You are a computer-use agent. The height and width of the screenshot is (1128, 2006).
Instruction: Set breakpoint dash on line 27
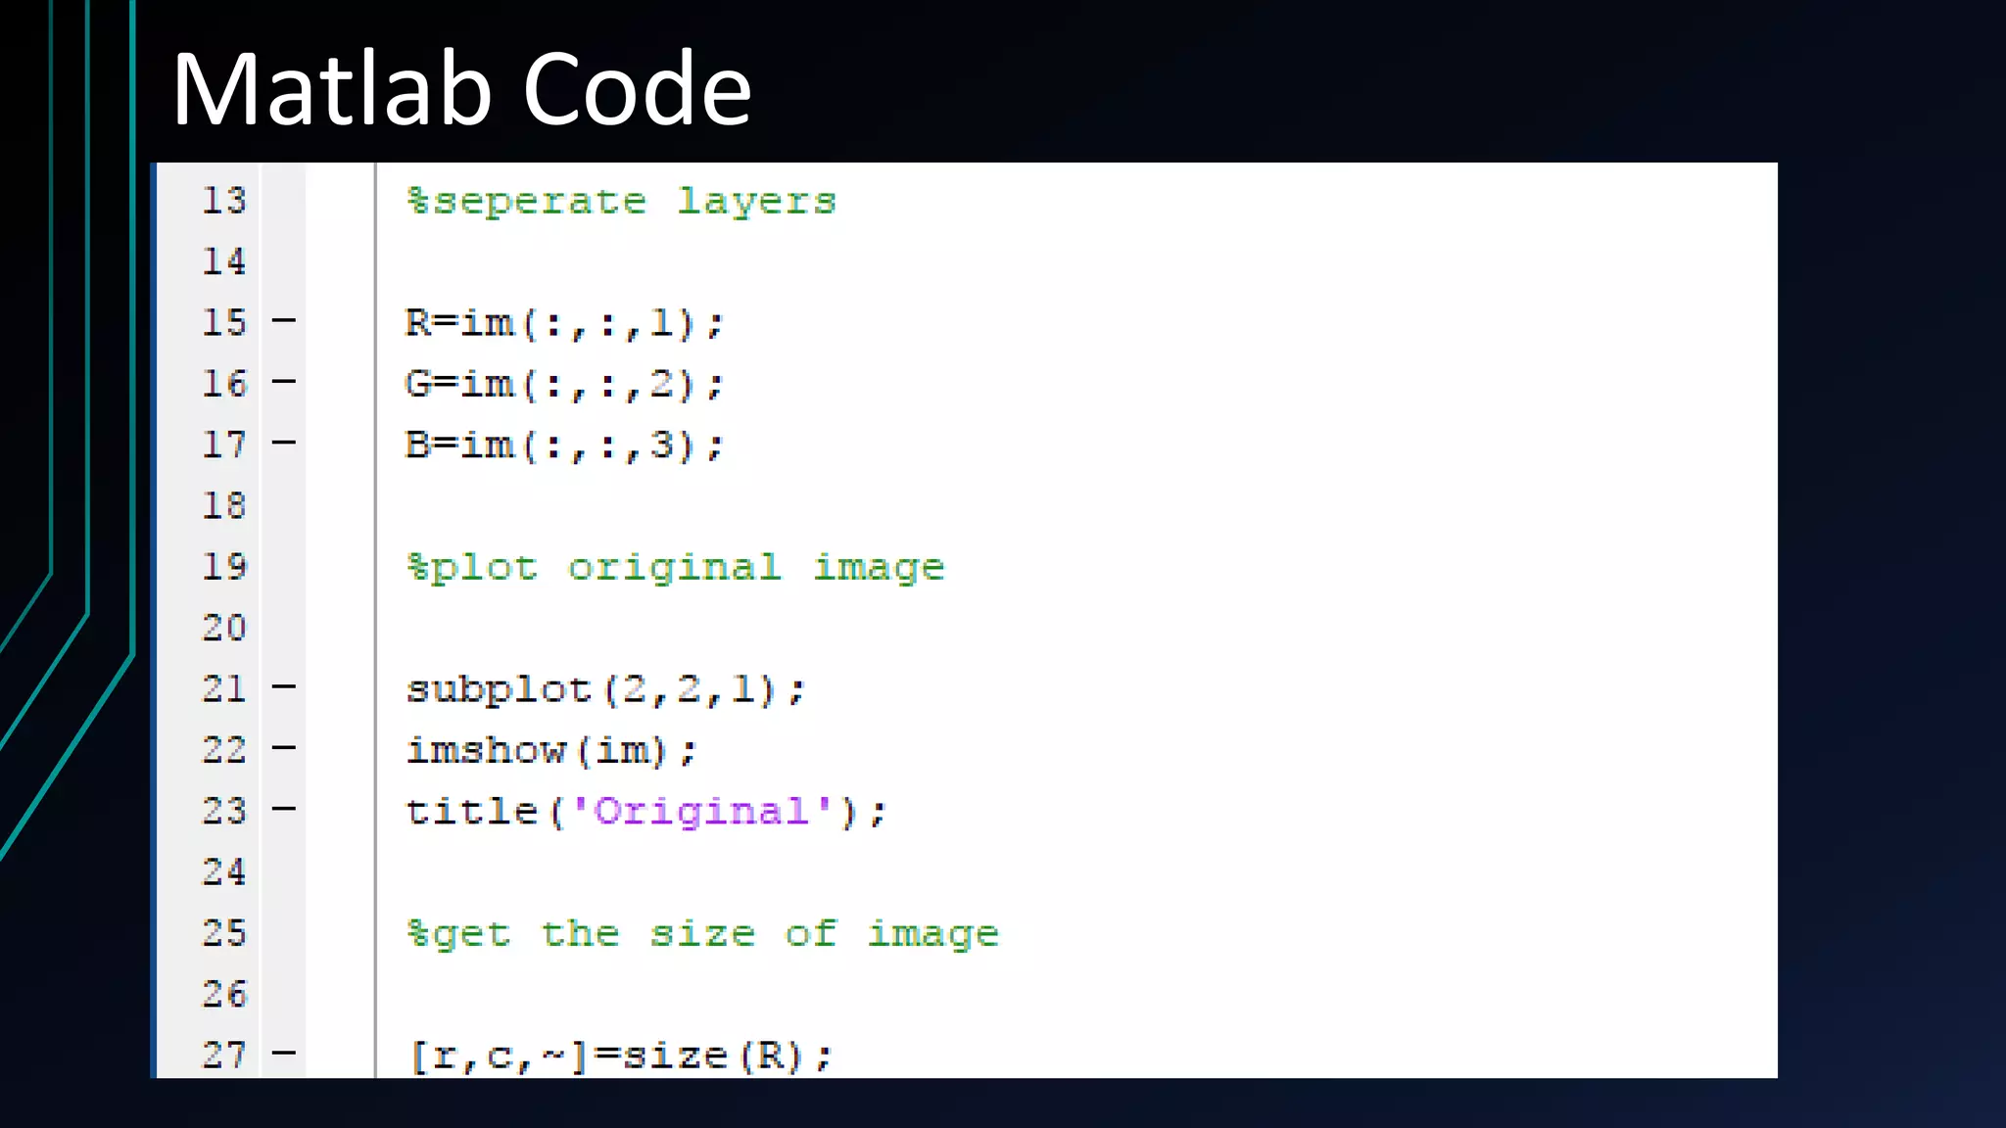(284, 1054)
